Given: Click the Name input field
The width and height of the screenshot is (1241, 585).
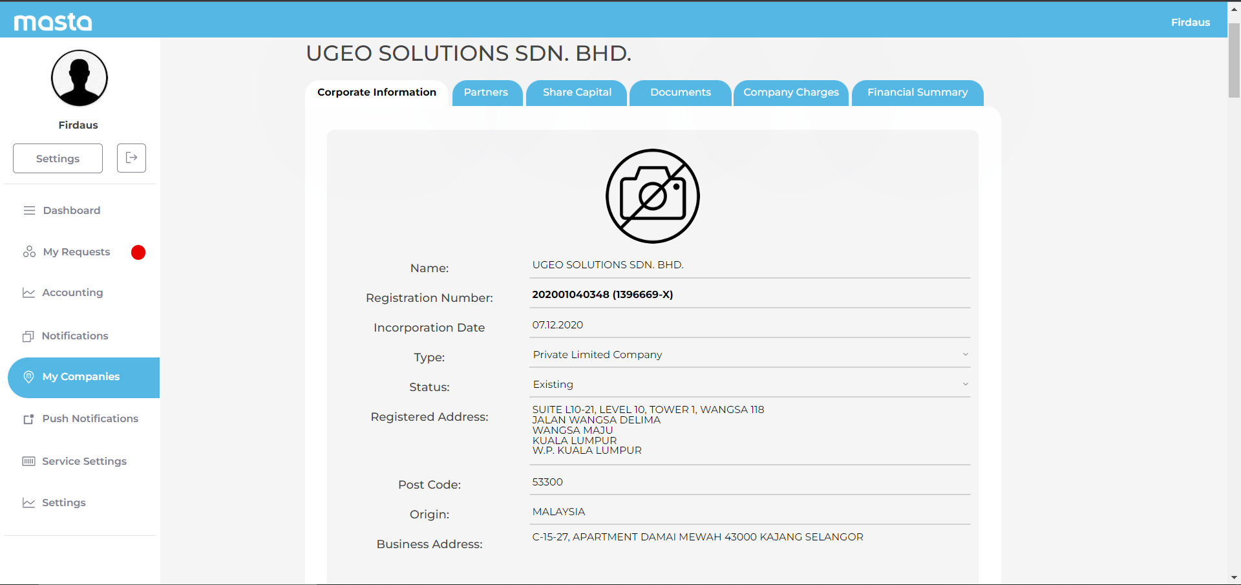Looking at the screenshot, I should click(x=750, y=265).
